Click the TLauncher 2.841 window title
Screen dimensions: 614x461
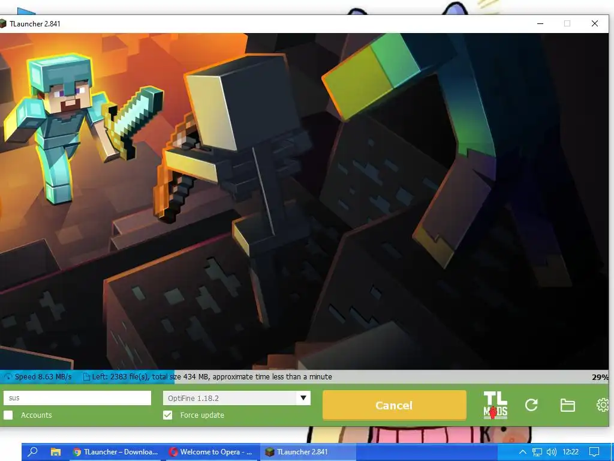point(35,24)
